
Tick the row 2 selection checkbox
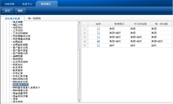tap(98, 33)
